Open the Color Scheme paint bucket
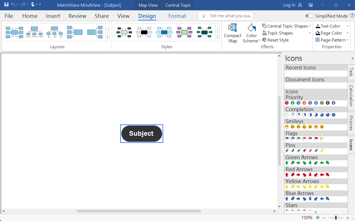The image size is (355, 221). coord(251,28)
